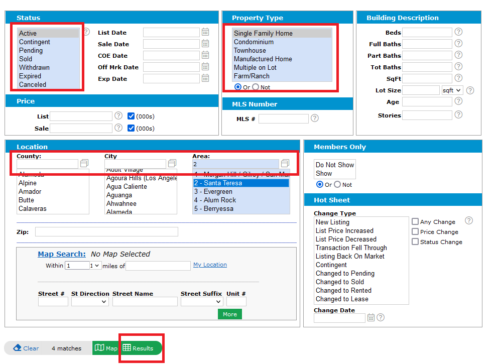Open the COE Date calendar picker
The width and height of the screenshot is (496, 364).
[205, 55]
